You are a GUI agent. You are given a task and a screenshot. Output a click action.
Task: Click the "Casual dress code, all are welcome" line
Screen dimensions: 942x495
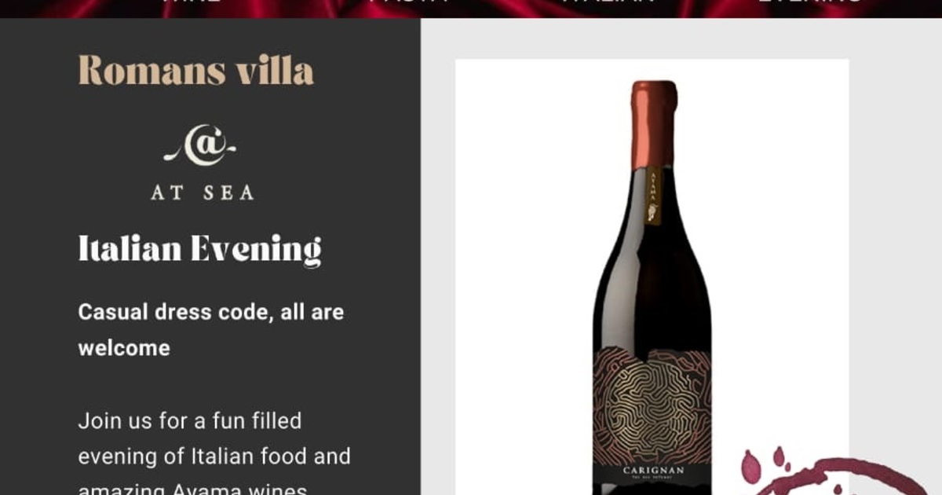211,329
